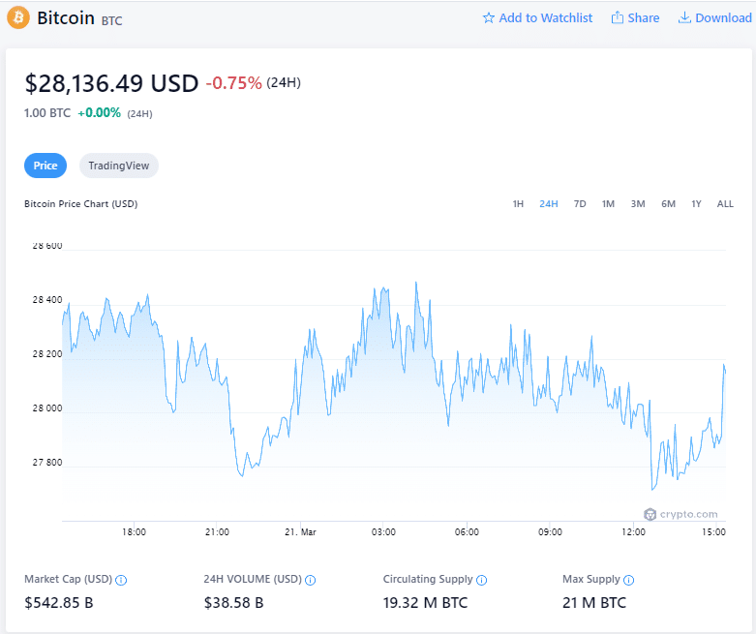Click the Share link text
The height and width of the screenshot is (634, 756).
pyautogui.click(x=643, y=17)
